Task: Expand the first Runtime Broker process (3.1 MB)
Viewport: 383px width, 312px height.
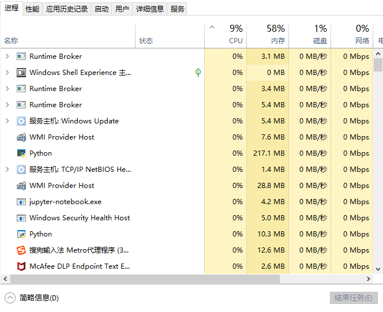Action: [7, 57]
